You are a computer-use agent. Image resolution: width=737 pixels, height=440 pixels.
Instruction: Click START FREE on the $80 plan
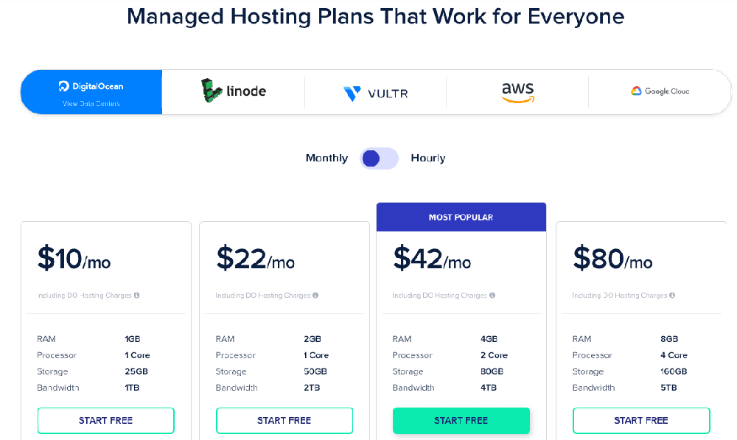[x=641, y=420]
